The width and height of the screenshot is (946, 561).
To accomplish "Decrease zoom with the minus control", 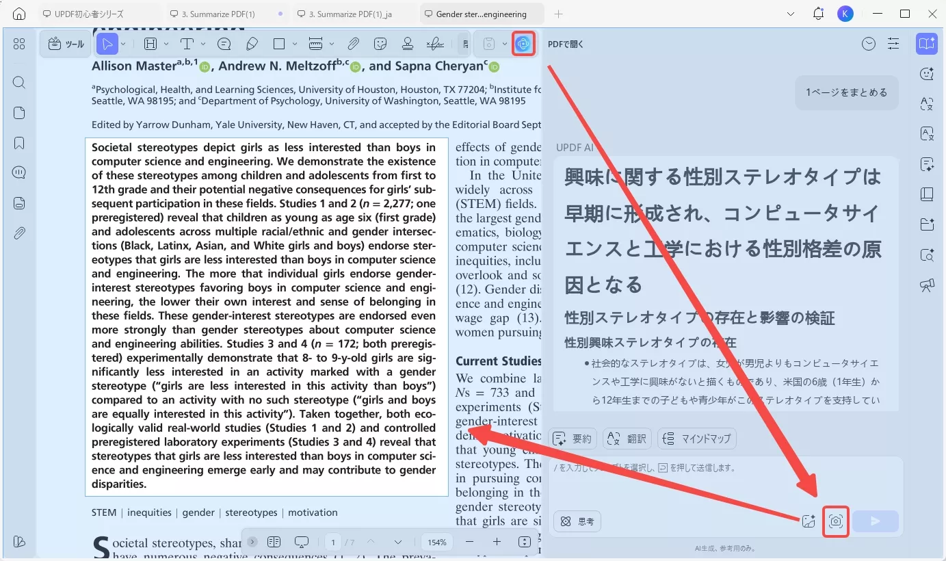I will coord(470,541).
